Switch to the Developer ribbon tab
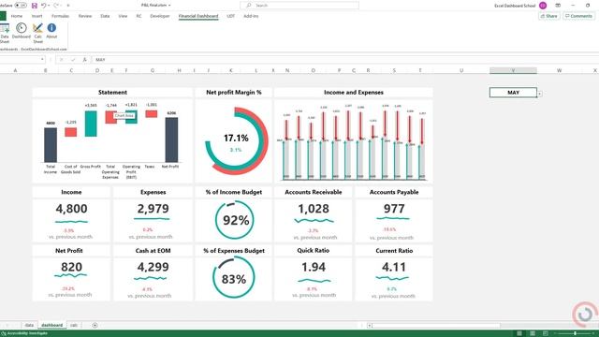Screen dimensions: 599x337 pos(160,16)
